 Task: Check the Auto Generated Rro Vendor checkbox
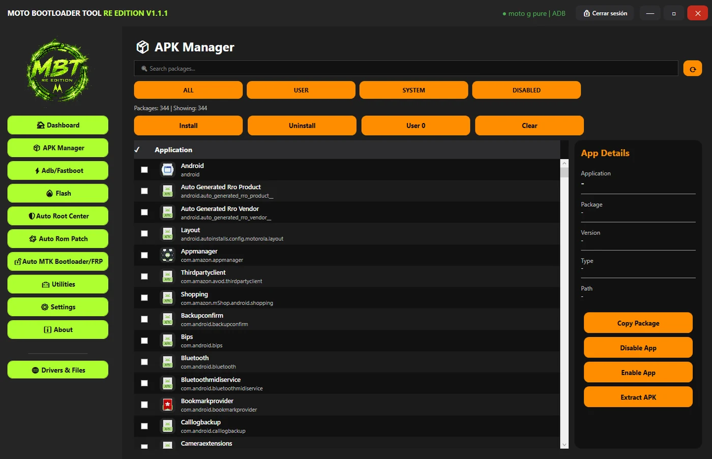(144, 212)
